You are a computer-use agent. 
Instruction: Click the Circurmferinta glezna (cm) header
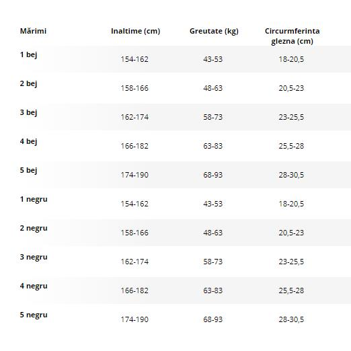coord(292,36)
